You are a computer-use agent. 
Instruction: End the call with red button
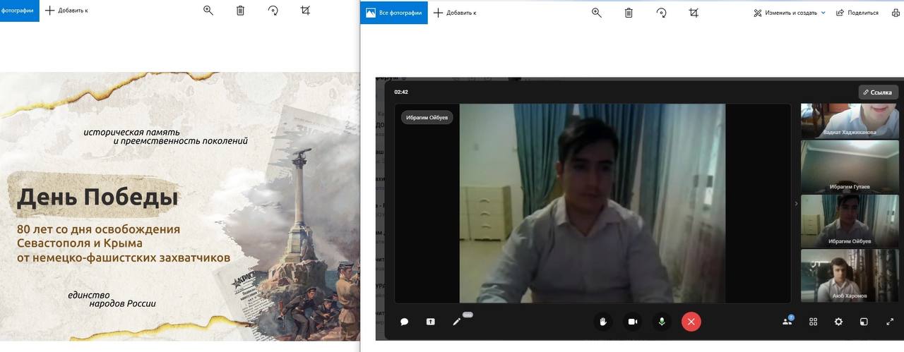click(x=691, y=322)
